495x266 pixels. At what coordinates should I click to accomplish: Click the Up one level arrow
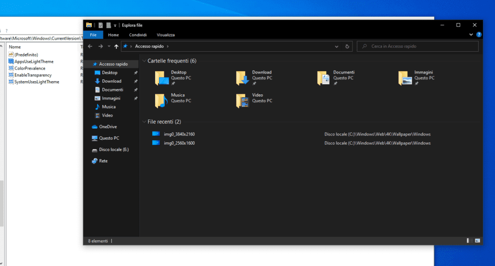(x=116, y=46)
